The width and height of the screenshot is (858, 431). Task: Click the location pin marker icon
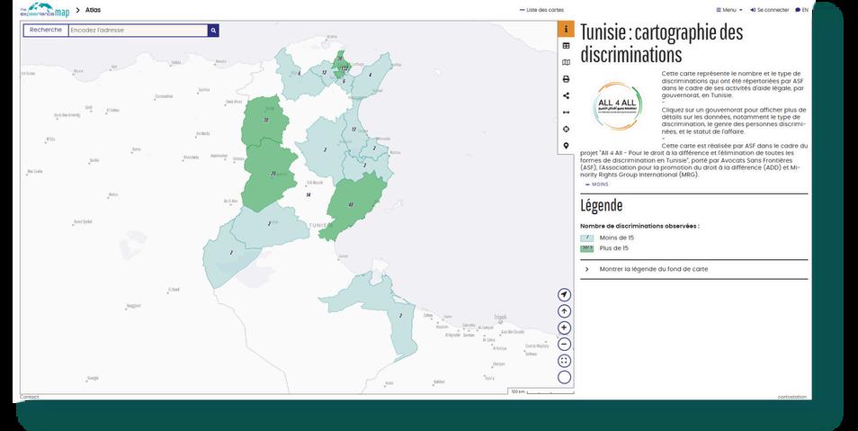[566, 146]
